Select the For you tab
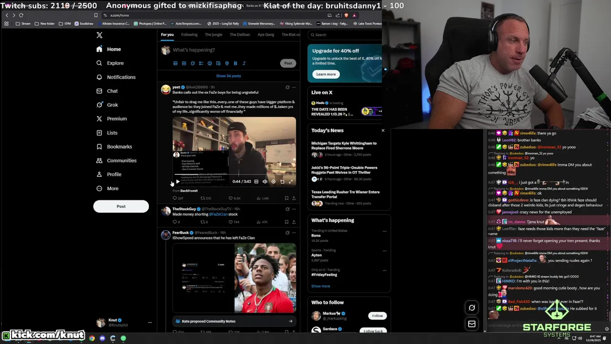Image resolution: width=611 pixels, height=344 pixels. (167, 34)
